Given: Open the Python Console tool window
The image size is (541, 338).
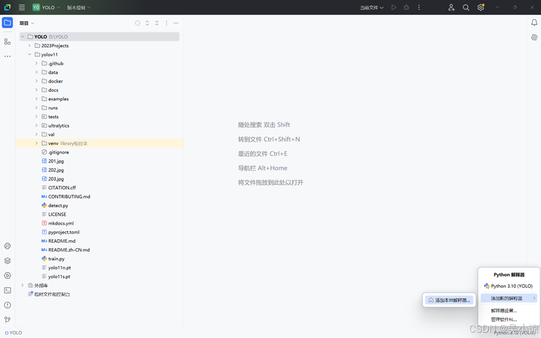Looking at the screenshot, I should click(x=7, y=246).
